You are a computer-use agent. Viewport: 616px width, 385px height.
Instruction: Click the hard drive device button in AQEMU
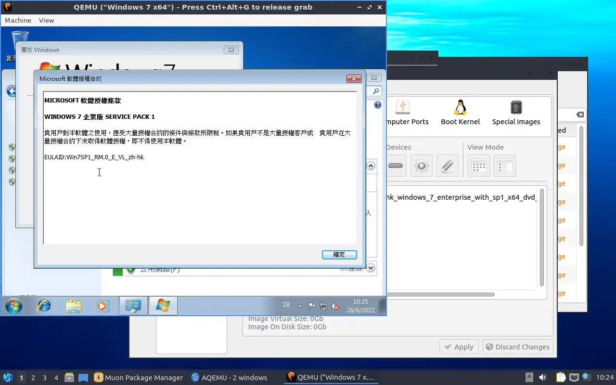(x=396, y=166)
